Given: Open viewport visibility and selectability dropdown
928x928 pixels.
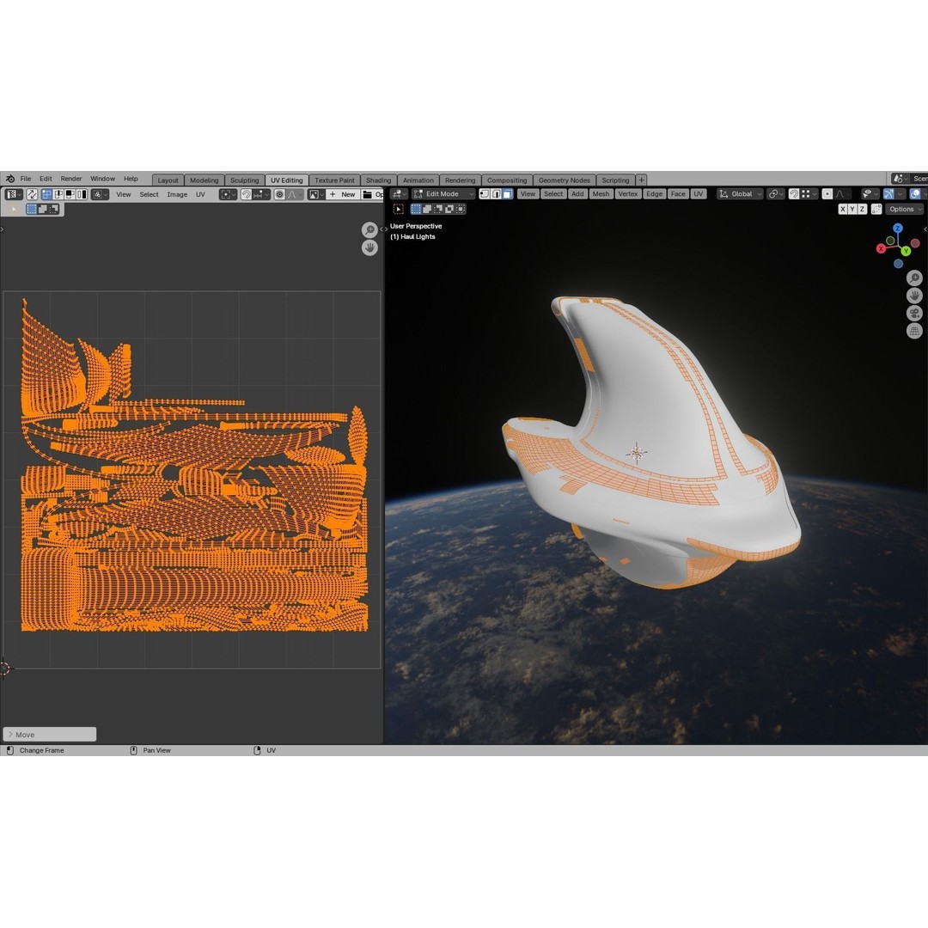Looking at the screenshot, I should tap(870, 194).
